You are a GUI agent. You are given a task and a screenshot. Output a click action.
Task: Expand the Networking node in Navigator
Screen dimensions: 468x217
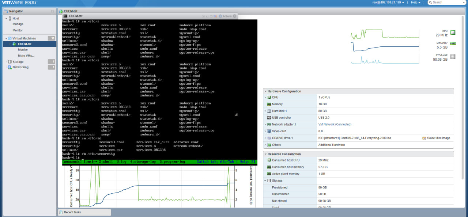pyautogui.click(x=6, y=67)
